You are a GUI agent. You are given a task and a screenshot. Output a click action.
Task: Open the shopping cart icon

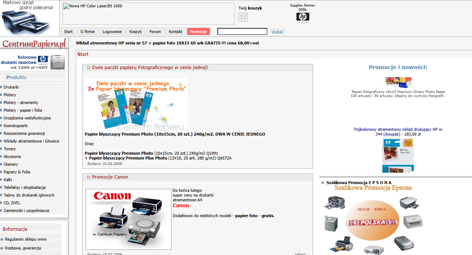pos(243,17)
